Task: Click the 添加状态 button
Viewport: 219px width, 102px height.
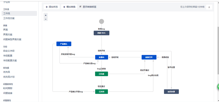Action: 52,7
